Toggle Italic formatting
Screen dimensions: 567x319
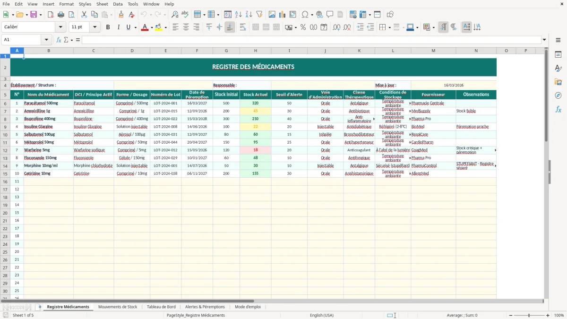[x=119, y=27]
